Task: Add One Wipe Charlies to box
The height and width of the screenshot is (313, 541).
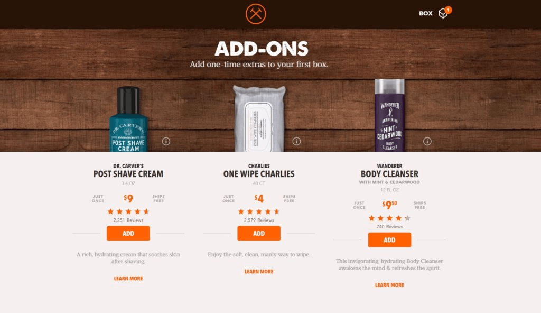Action: [x=259, y=233]
